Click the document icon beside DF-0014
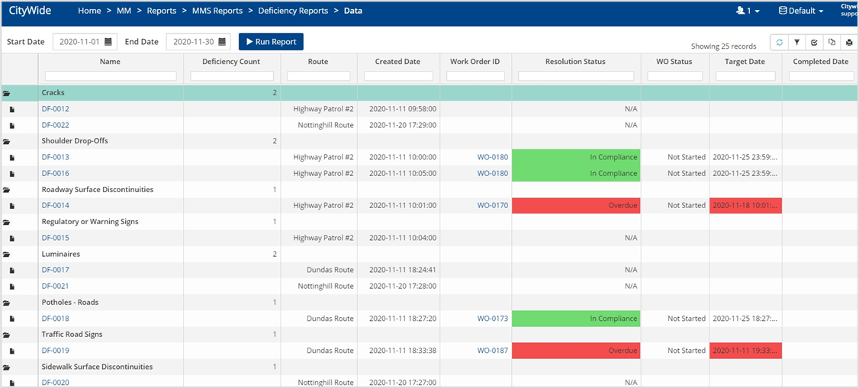This screenshot has height=388, width=859. click(12, 206)
